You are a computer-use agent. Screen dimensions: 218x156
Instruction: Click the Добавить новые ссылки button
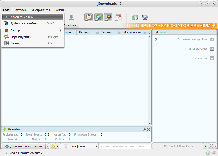click(x=23, y=146)
